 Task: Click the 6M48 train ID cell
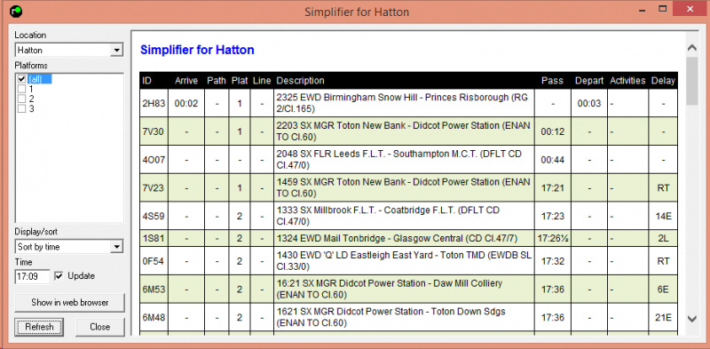click(154, 317)
